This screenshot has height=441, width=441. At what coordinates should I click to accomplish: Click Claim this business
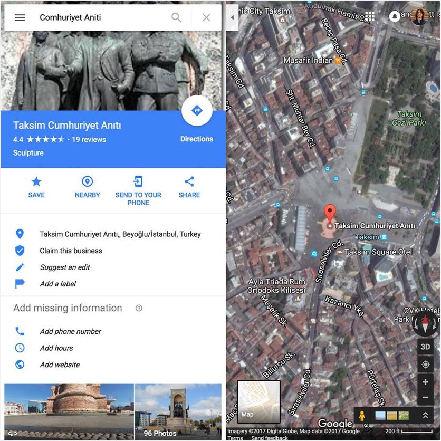pos(71,251)
